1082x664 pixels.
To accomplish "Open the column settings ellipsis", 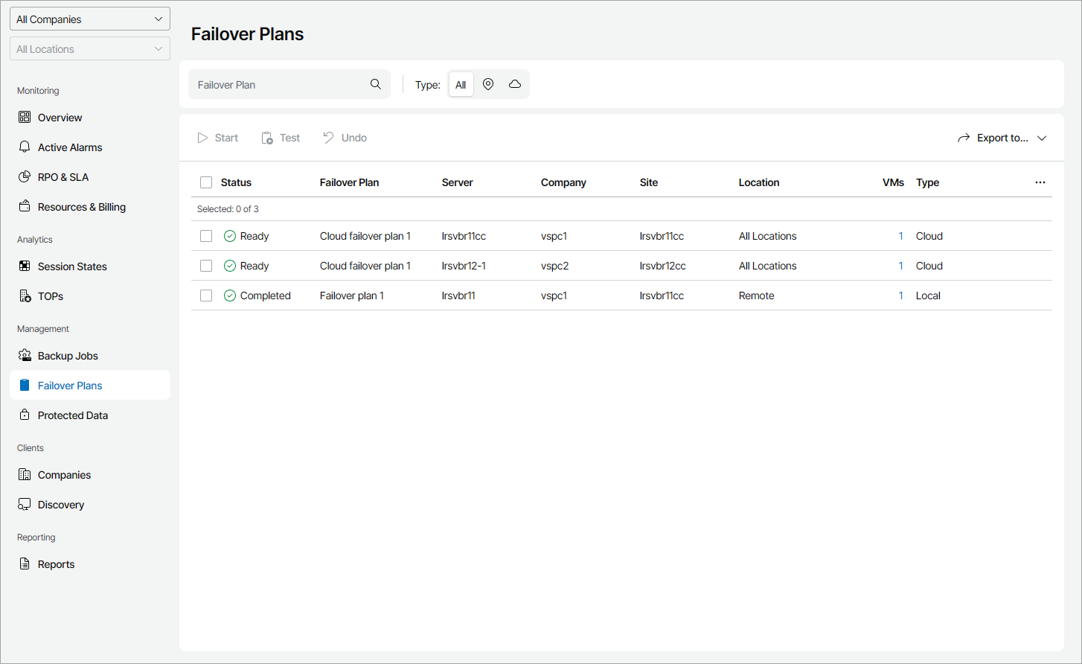I will pos(1040,182).
